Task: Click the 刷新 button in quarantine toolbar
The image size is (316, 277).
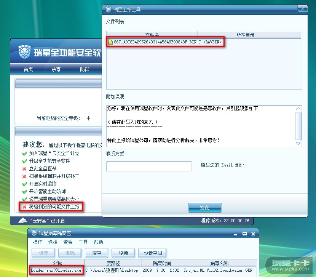Action: pyautogui.click(x=123, y=253)
